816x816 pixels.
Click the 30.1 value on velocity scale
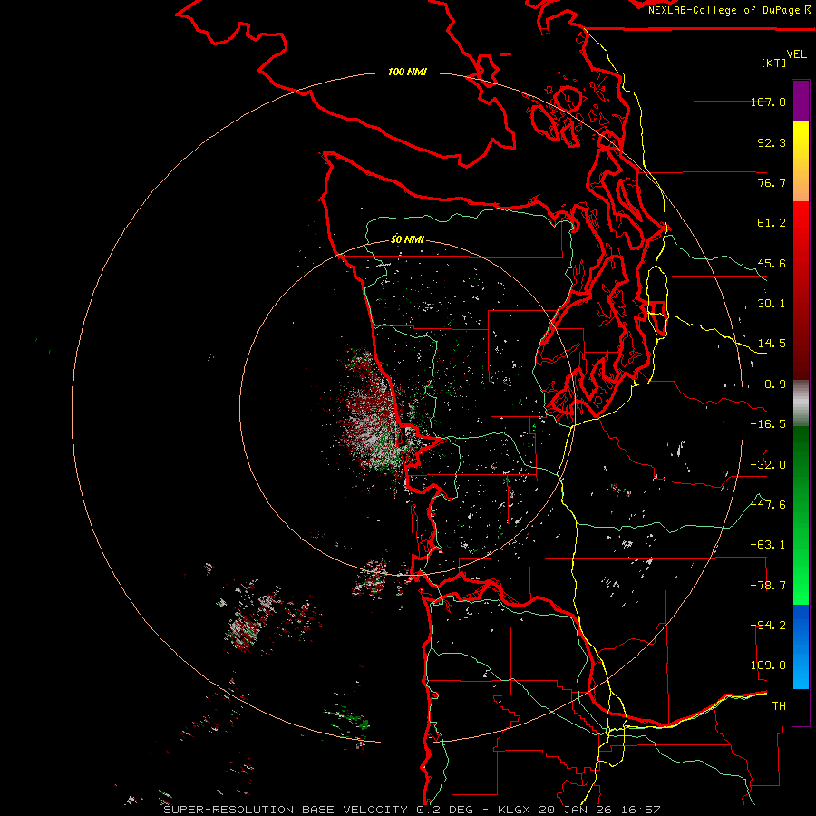[772, 304]
